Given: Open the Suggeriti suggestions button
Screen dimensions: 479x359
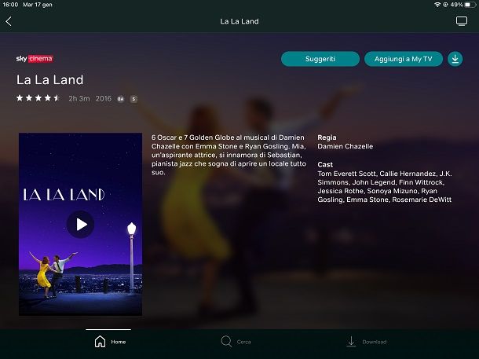Looking at the screenshot, I should [320, 59].
